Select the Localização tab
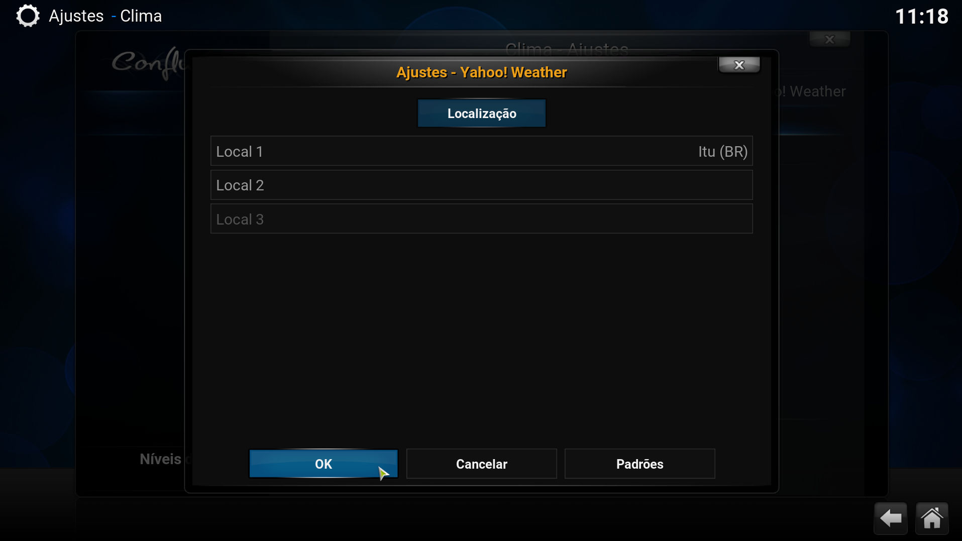Viewport: 962px width, 541px height. coord(482,114)
